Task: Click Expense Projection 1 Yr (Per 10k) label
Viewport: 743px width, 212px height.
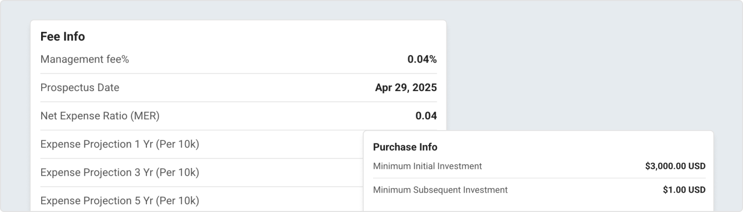Action: 120,144
